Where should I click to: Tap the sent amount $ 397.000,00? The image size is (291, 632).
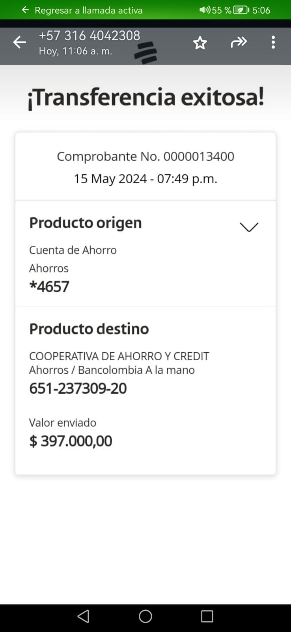click(71, 441)
